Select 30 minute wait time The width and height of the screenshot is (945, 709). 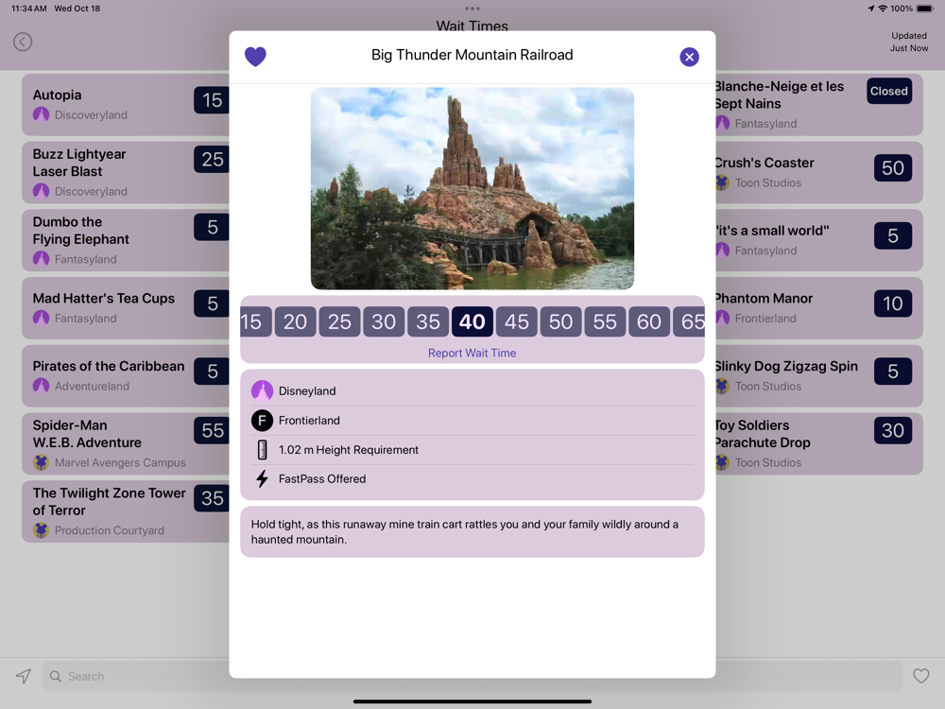tap(384, 321)
